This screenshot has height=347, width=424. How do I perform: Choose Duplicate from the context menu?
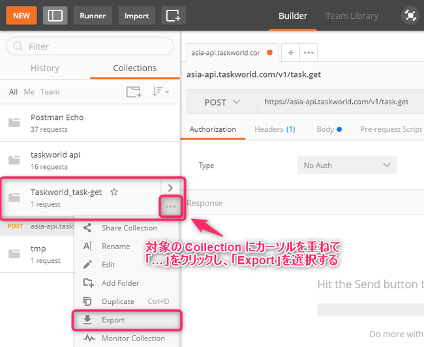(127, 301)
